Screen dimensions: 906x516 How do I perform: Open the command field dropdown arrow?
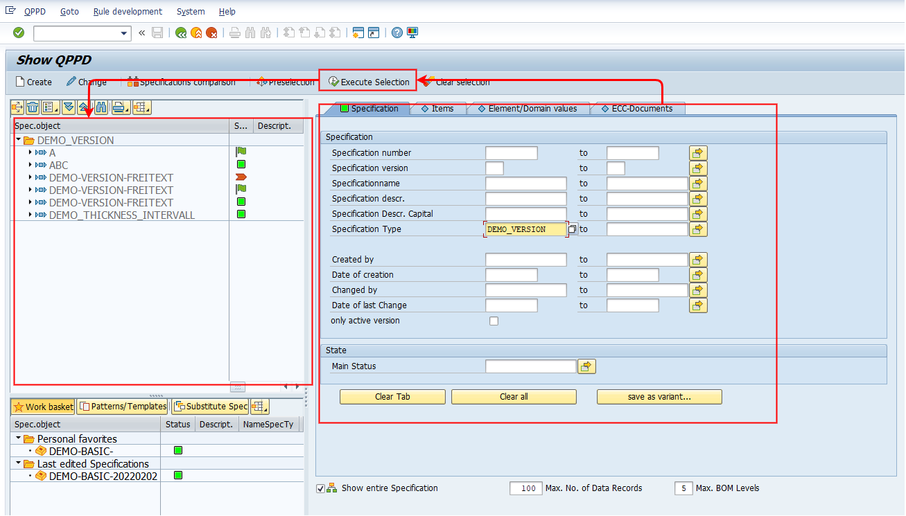coord(124,33)
